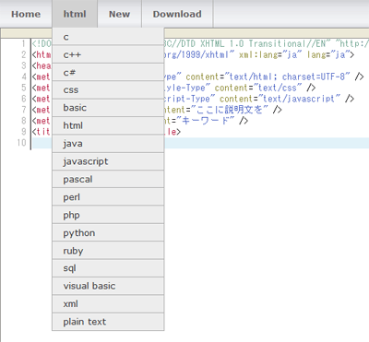The height and width of the screenshot is (342, 369).
Task: Choose perl language option
Action: (108, 197)
